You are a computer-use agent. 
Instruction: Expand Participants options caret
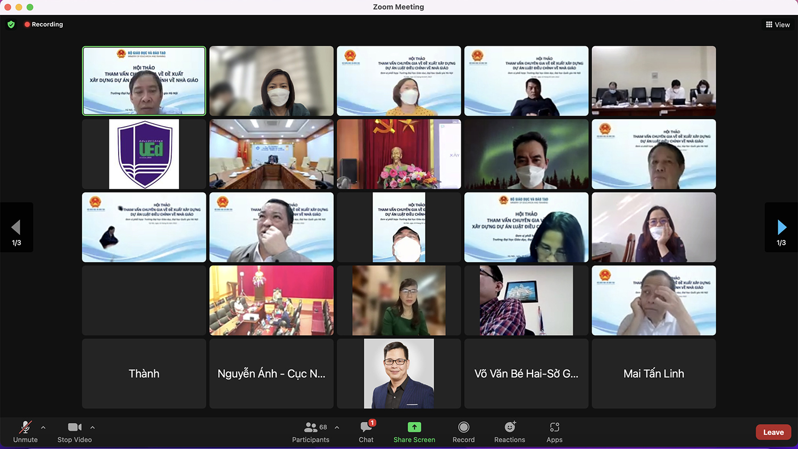(x=337, y=427)
